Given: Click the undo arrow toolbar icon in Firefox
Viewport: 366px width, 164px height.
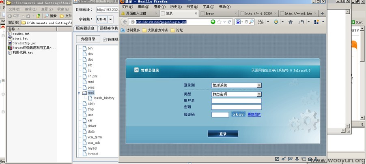Looking at the screenshot, I should tap(301, 22).
